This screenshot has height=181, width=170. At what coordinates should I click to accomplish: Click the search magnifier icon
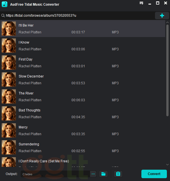(3, 16)
